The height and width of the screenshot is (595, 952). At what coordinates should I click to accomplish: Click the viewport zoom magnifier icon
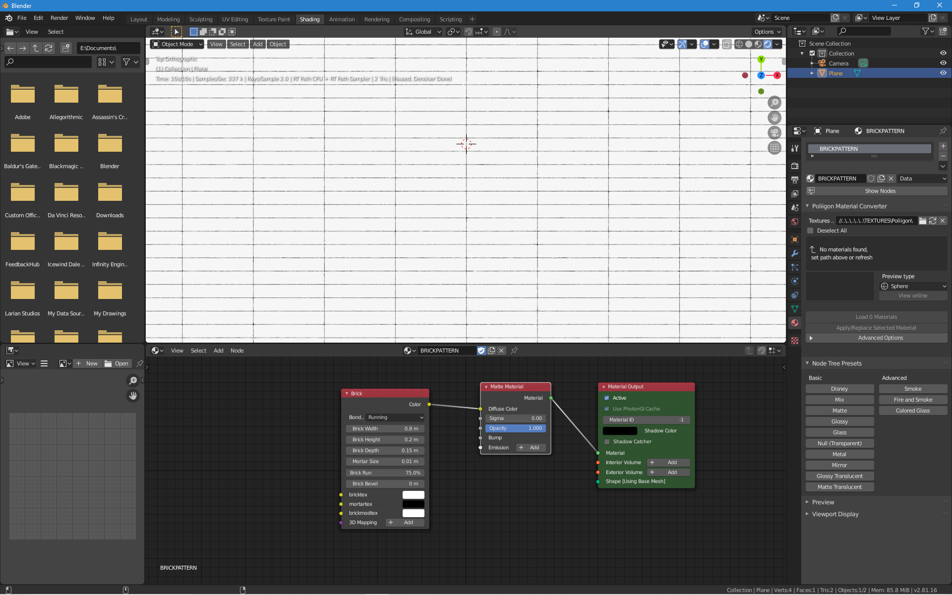pos(774,103)
